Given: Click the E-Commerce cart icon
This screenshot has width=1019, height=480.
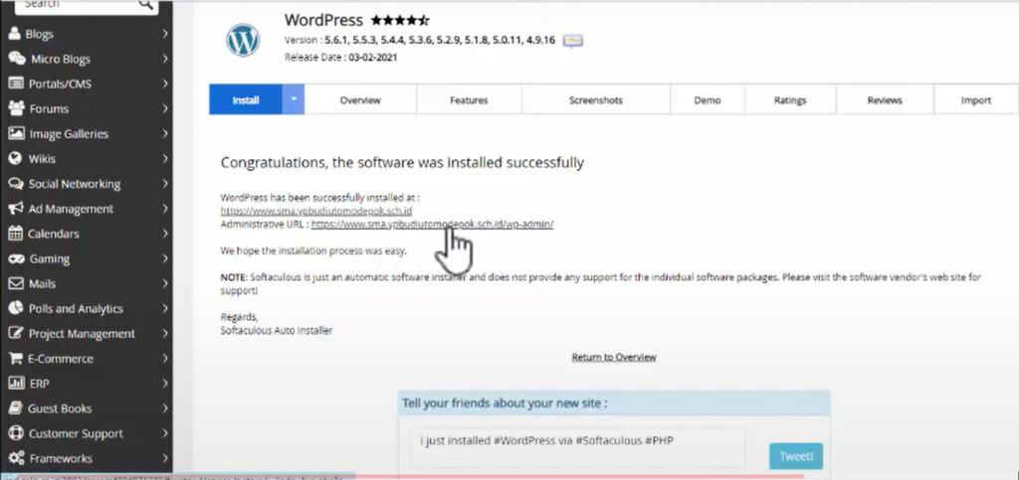Looking at the screenshot, I should tap(16, 358).
